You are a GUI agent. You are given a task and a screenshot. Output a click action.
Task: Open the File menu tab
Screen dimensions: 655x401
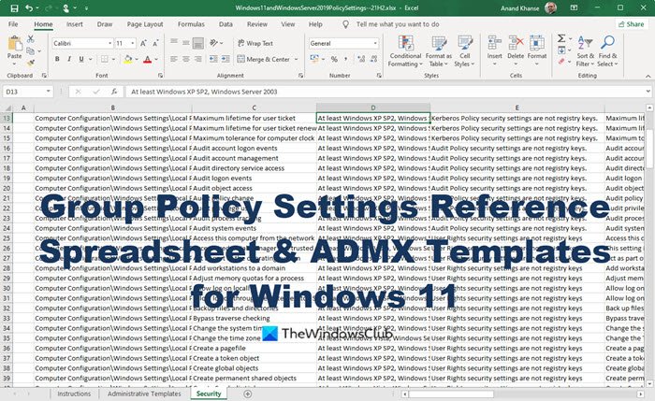point(13,24)
